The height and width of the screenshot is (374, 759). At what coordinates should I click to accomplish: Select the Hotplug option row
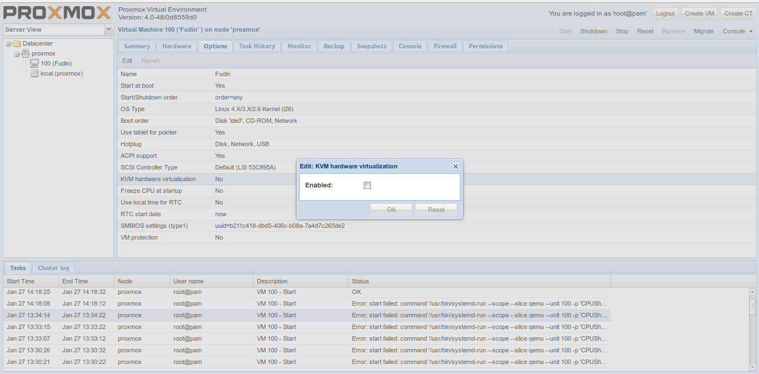(437, 144)
